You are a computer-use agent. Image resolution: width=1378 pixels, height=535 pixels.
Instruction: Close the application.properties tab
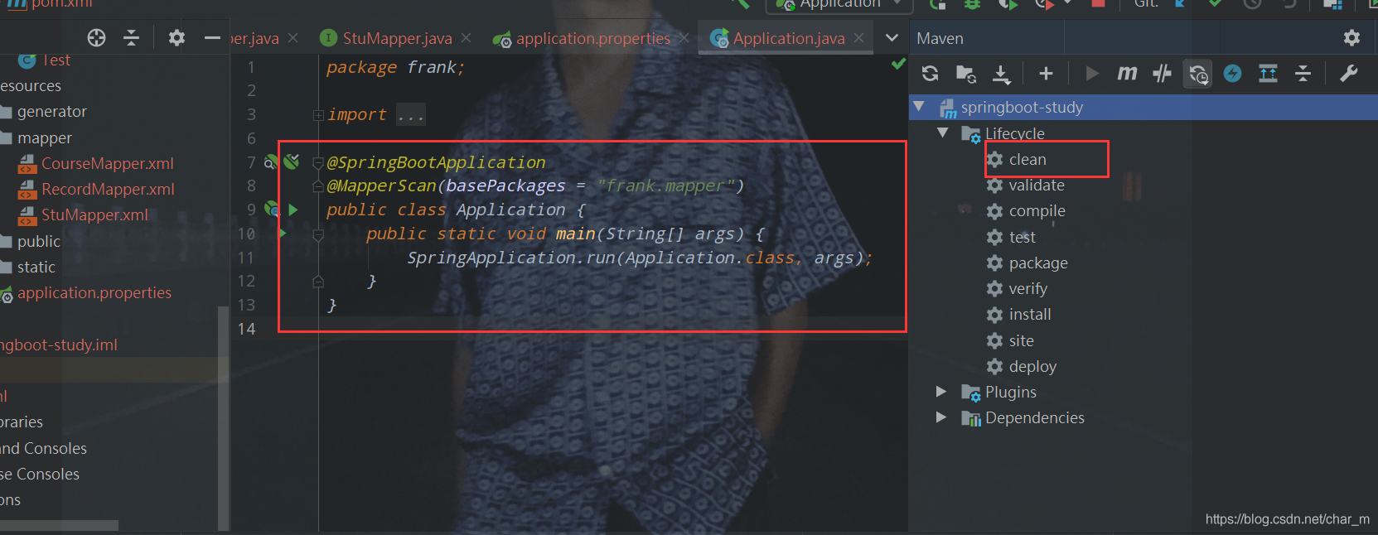pyautogui.click(x=684, y=38)
